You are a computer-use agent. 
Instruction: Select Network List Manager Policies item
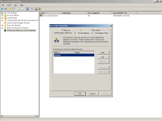(x=18, y=23)
